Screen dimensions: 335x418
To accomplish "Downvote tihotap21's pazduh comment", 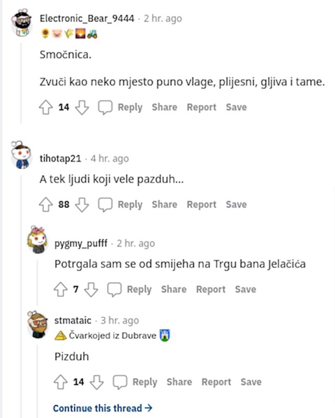I will coord(82,205).
